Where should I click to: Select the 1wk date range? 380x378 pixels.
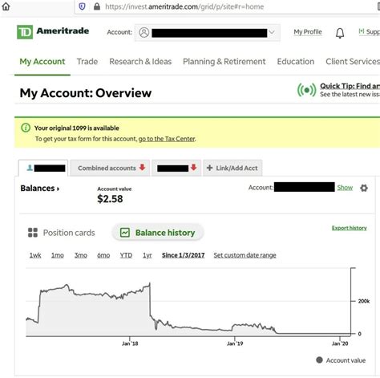point(35,255)
